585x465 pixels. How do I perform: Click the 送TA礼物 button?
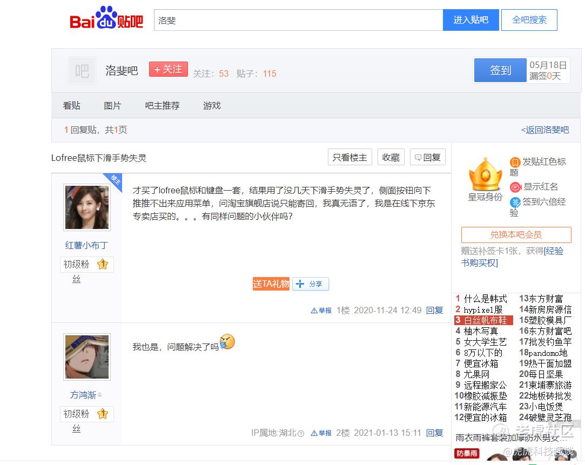click(x=271, y=284)
